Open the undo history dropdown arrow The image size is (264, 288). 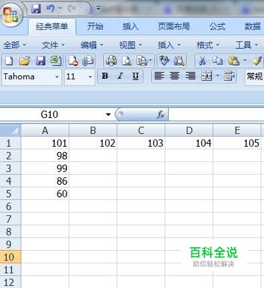tap(60, 9)
